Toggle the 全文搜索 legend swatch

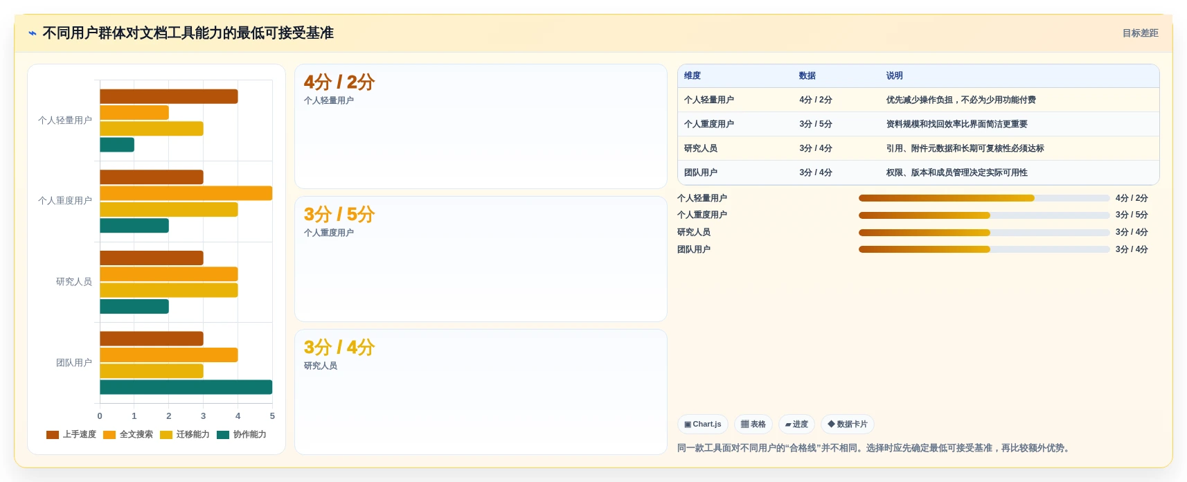[x=109, y=435]
